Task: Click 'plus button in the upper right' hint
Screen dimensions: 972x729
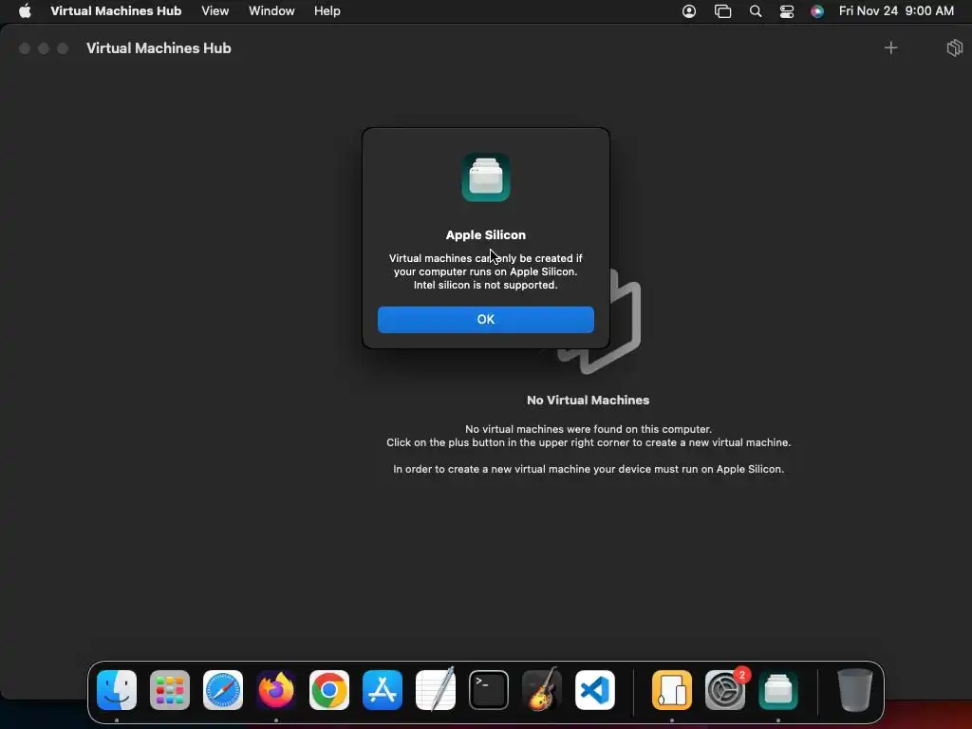Action: coord(589,442)
